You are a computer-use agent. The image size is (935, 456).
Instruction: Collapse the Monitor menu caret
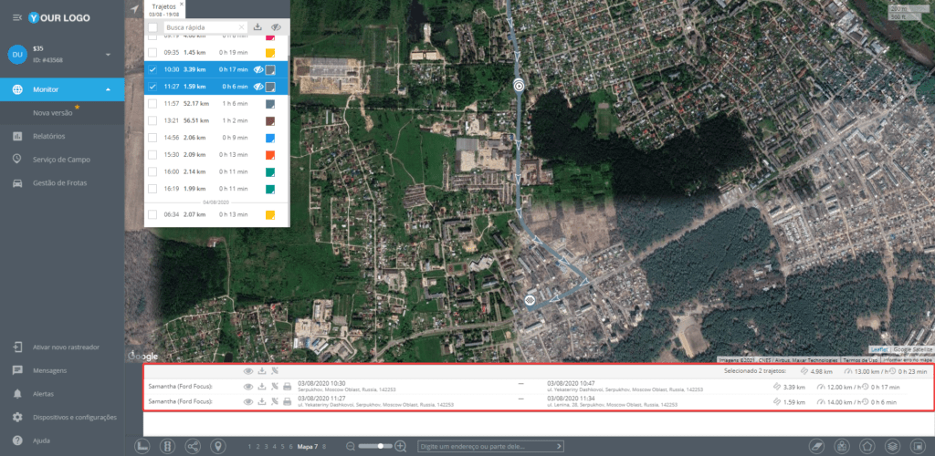tap(108, 90)
